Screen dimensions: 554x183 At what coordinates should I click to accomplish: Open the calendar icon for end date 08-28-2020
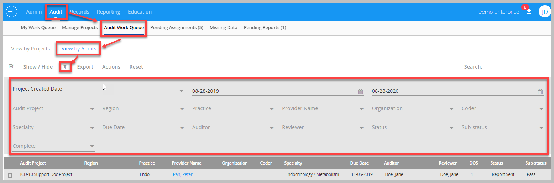pyautogui.click(x=540, y=91)
